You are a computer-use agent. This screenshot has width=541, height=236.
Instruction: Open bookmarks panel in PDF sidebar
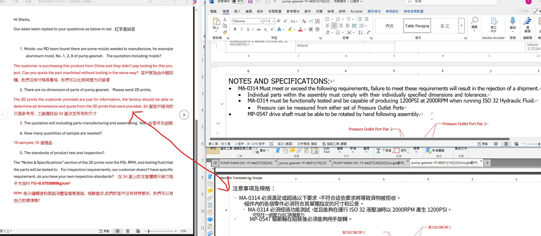pyautogui.click(x=210, y=177)
